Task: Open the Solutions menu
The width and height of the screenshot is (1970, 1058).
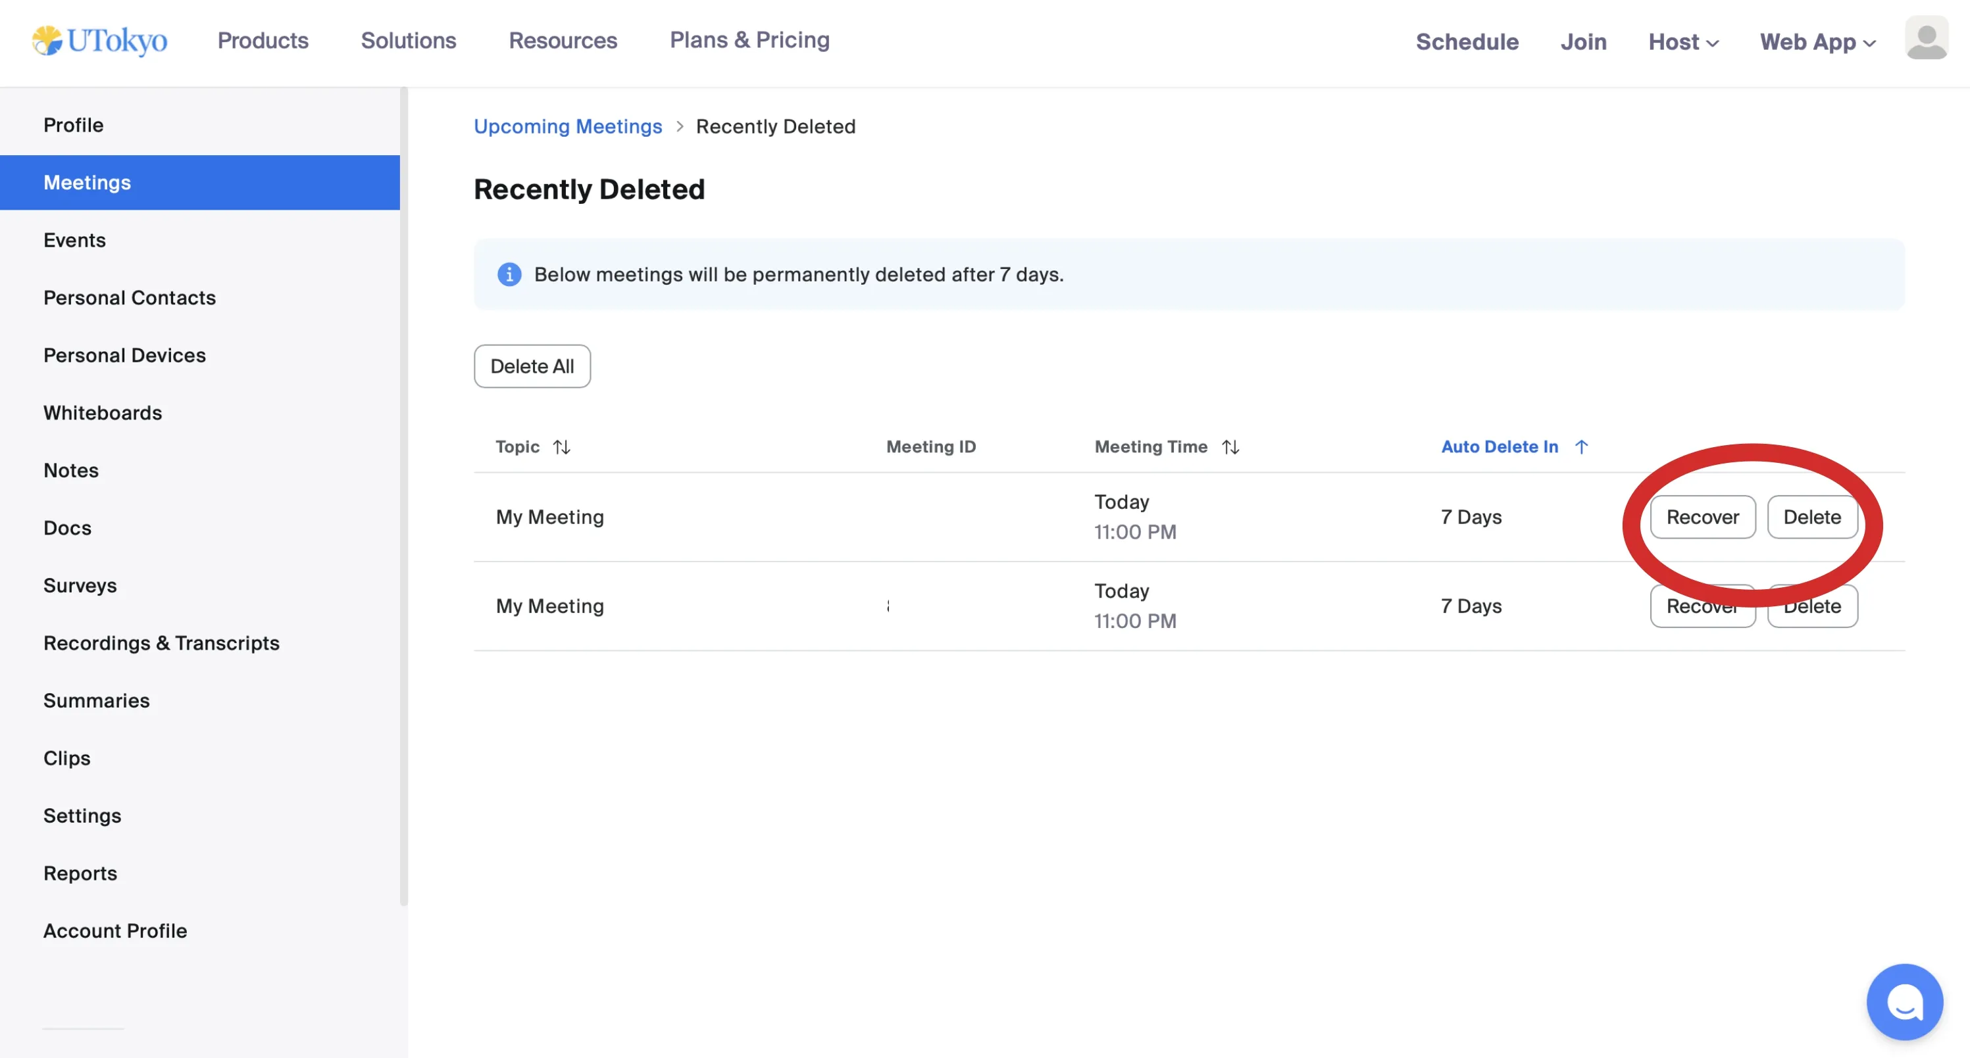Action: pyautogui.click(x=409, y=41)
